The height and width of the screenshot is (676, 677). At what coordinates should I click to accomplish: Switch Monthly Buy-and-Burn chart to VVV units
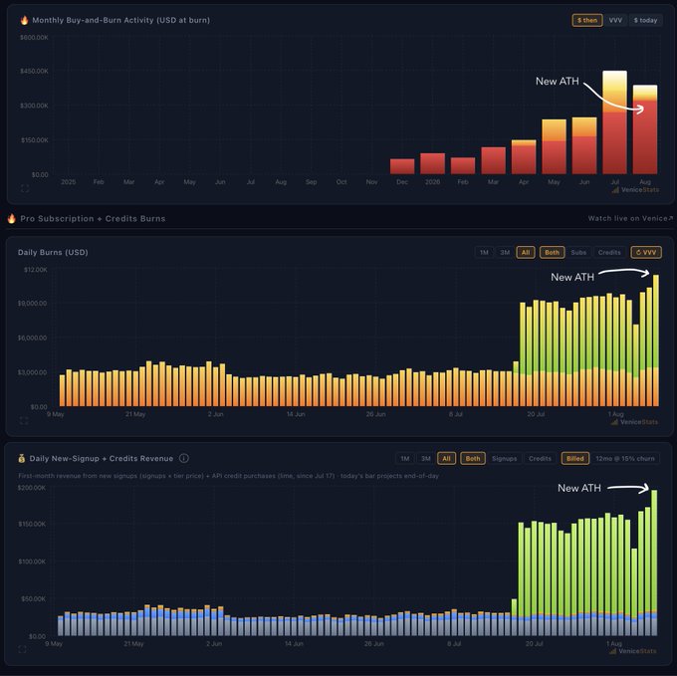coord(615,20)
